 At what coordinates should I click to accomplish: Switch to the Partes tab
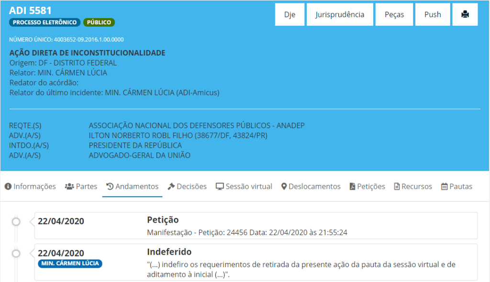81,186
